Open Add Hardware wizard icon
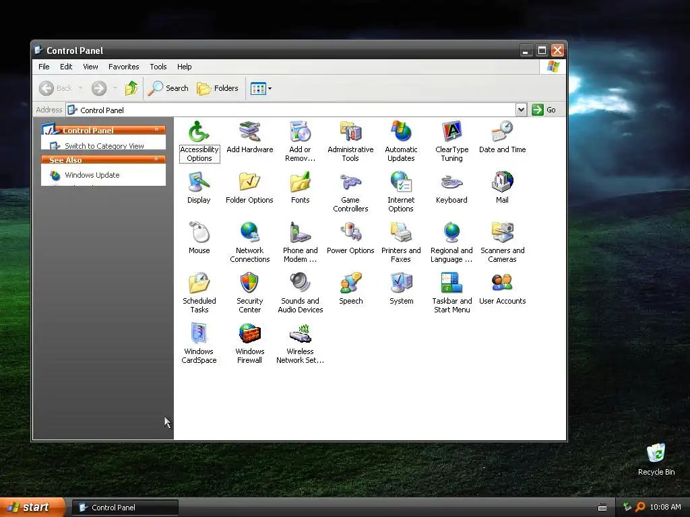690x517 pixels. 249,131
